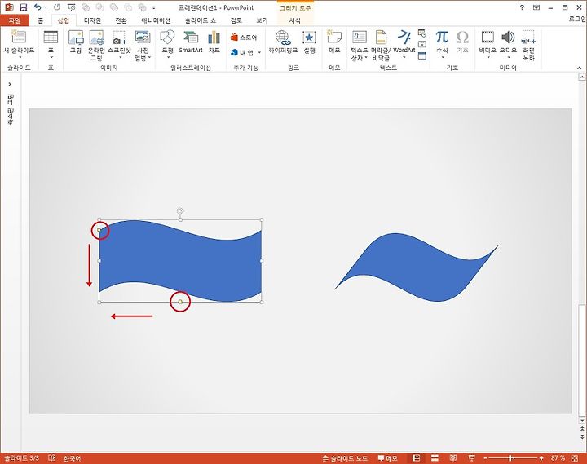Go to previous slide double-arrow button
587x464 pixels.
point(582,428)
